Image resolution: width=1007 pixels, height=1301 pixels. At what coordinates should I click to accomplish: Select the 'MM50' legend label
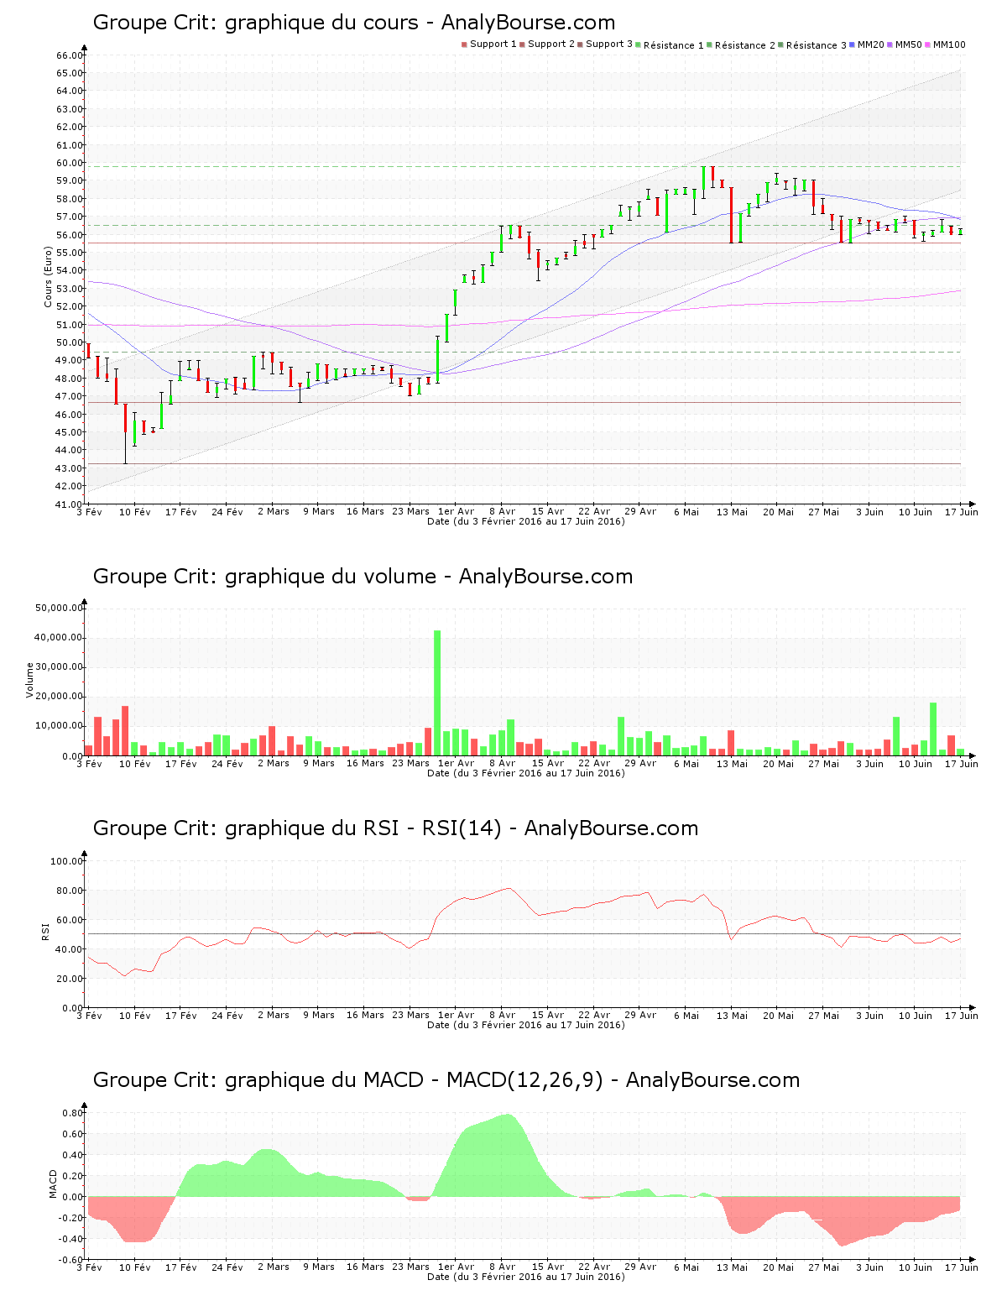point(909,44)
